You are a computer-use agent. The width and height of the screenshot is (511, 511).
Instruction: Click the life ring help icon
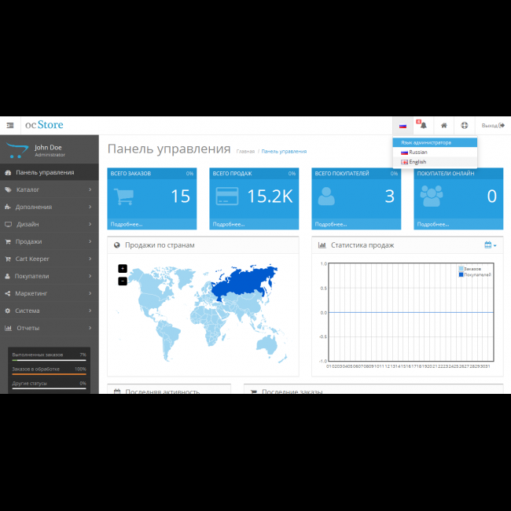pos(465,125)
